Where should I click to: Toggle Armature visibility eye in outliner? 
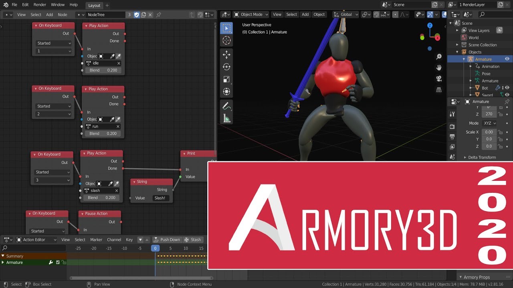(507, 59)
